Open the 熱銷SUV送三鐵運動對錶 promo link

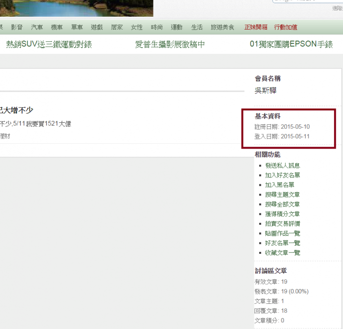(x=49, y=44)
